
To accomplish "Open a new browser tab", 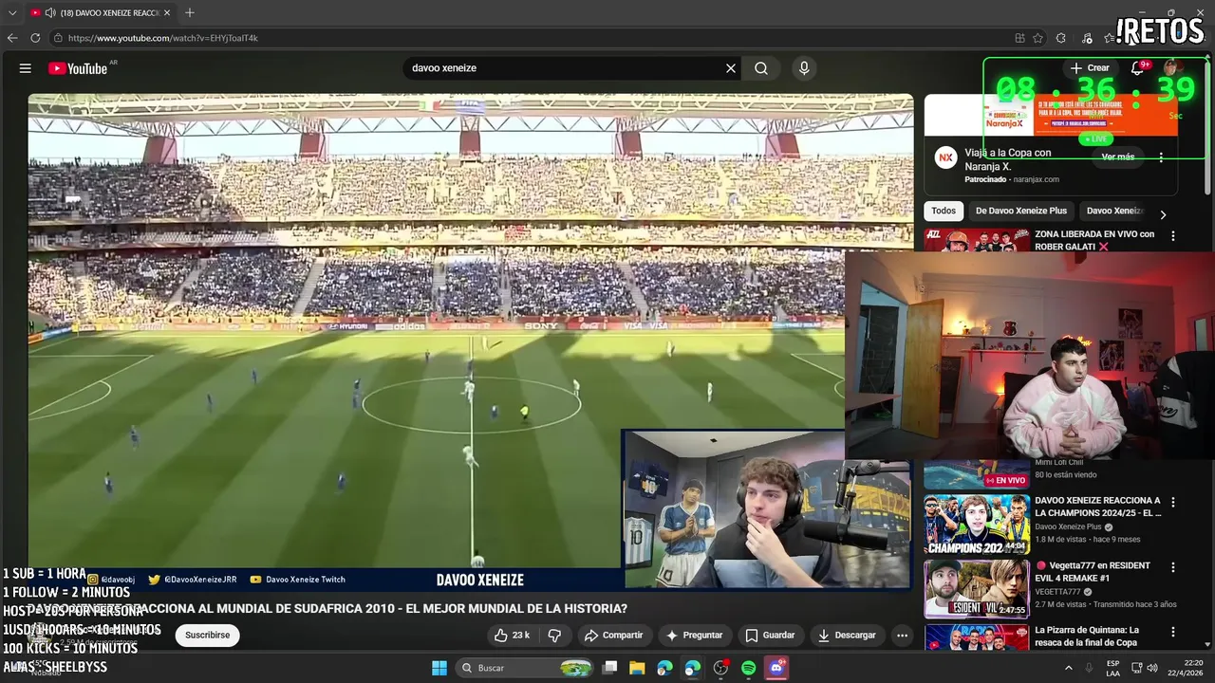I will click(190, 12).
